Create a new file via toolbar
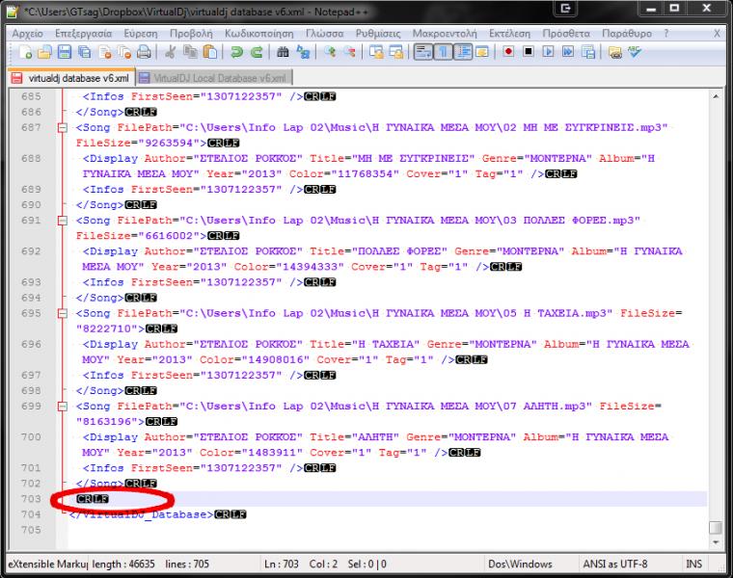This screenshot has height=578, width=733. click(x=25, y=52)
